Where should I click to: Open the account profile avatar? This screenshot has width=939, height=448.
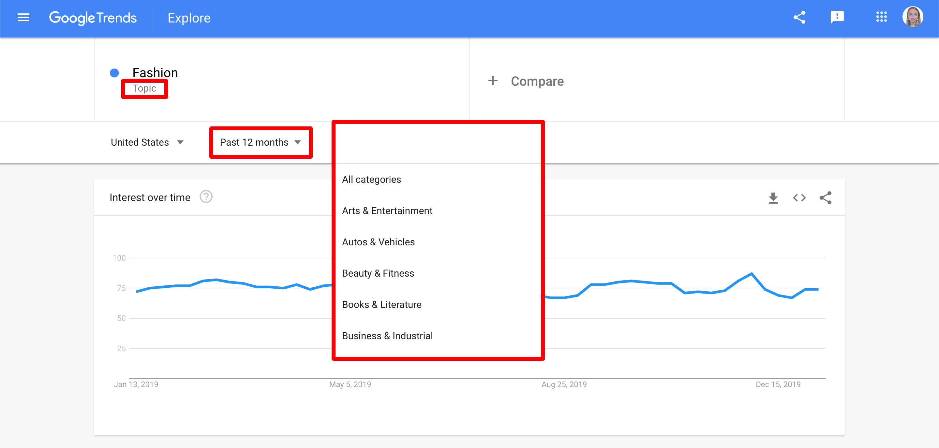[x=912, y=17]
